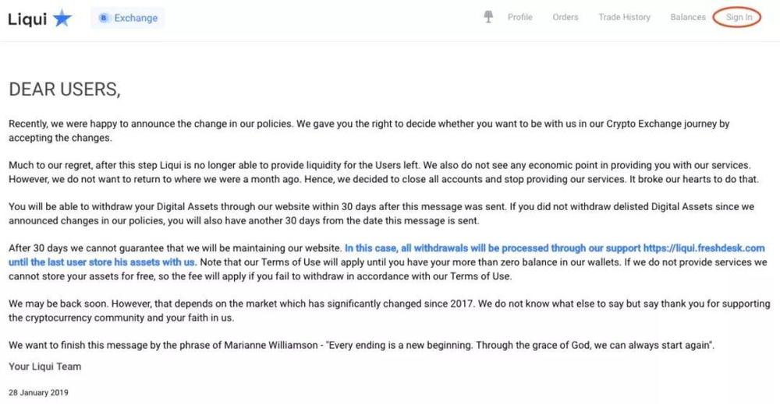Image resolution: width=780 pixels, height=404 pixels.
Task: Click the 'Much to our regret' paragraph
Action: [x=384, y=172]
